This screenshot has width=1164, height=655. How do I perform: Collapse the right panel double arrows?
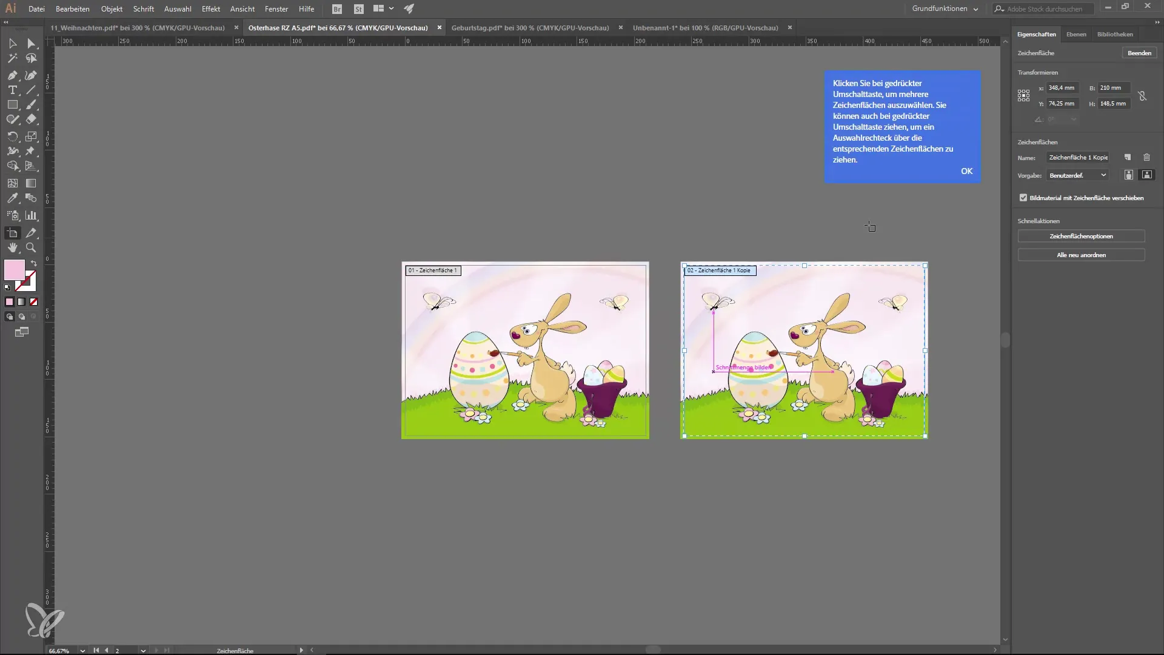[1157, 22]
